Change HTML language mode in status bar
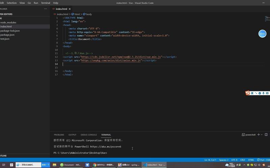 (x=251, y=160)
